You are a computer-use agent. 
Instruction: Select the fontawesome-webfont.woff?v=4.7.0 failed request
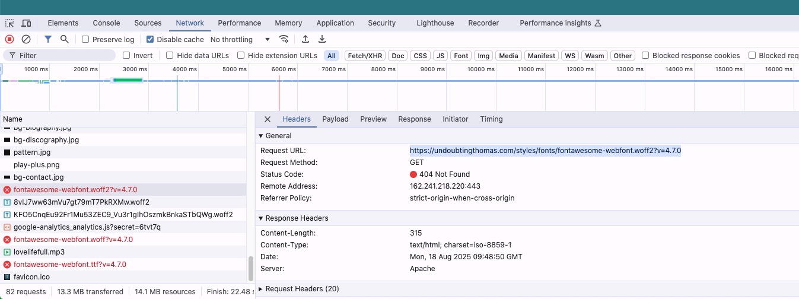[123, 240]
